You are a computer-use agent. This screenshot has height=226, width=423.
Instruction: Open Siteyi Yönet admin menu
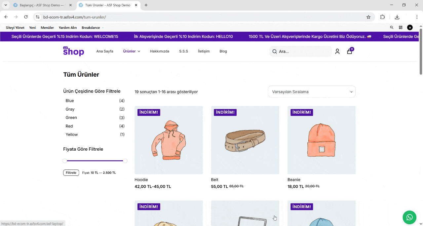[x=15, y=28]
